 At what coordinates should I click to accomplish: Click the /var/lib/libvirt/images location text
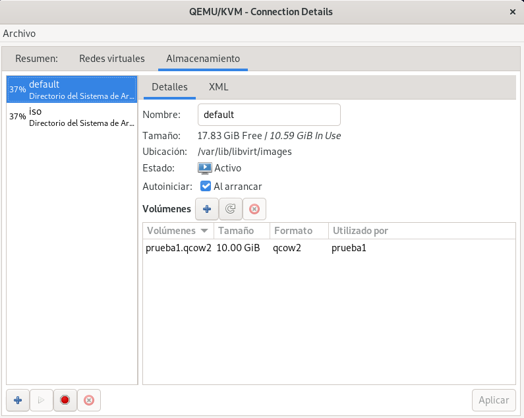coord(245,152)
